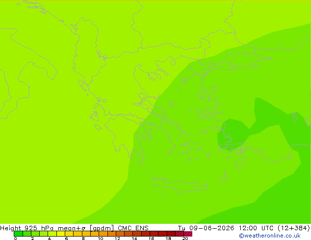311x240 pixels.
Task: Click the 'Tu 09-06-2026' date text
Action: [206, 228]
